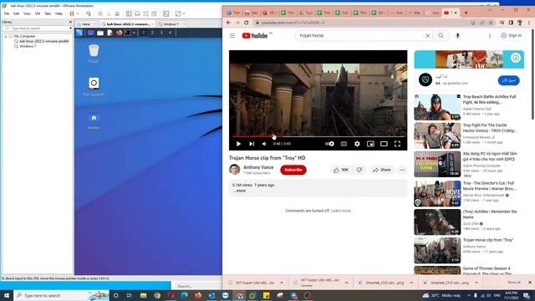
Task: Switch to the Home tab in VMware
Action: (86, 24)
